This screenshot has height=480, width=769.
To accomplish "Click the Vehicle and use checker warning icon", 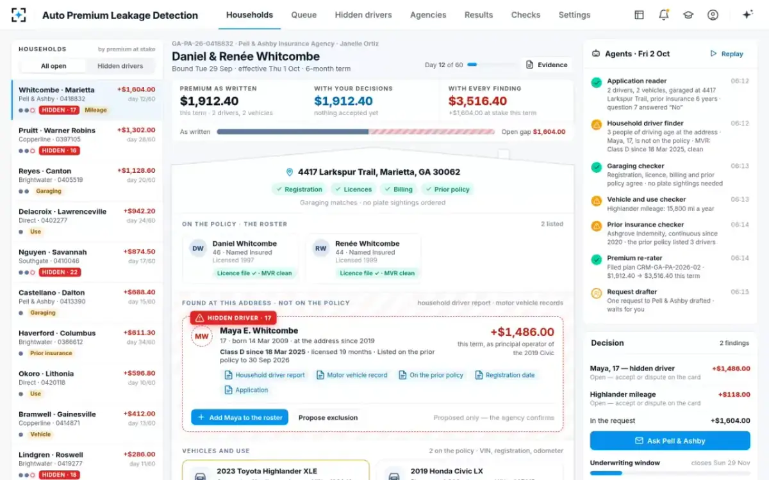I will pos(596,200).
